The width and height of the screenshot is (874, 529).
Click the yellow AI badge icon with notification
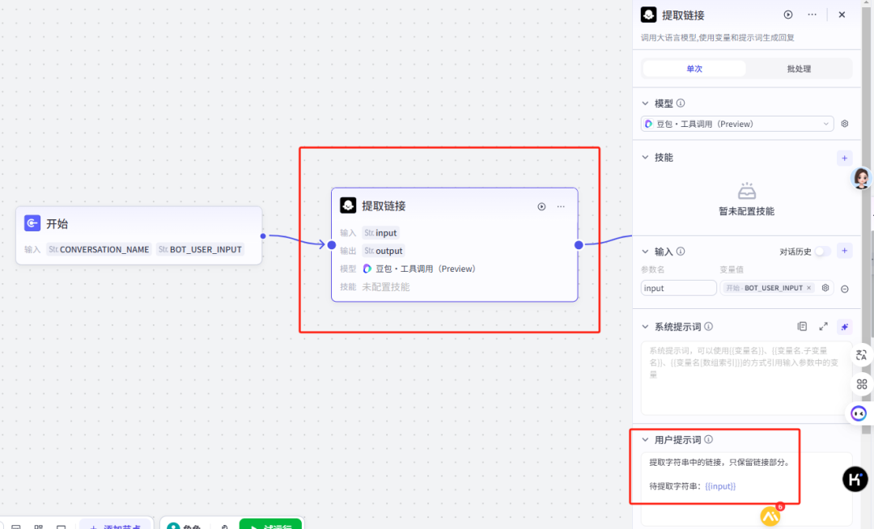[771, 516]
